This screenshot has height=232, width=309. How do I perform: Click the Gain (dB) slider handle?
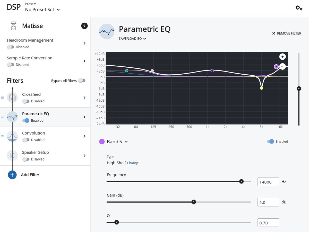pyautogui.click(x=194, y=202)
